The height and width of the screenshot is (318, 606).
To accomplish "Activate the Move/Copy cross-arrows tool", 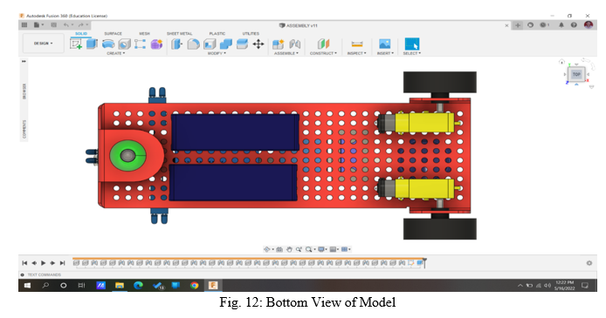I will pyautogui.click(x=258, y=44).
